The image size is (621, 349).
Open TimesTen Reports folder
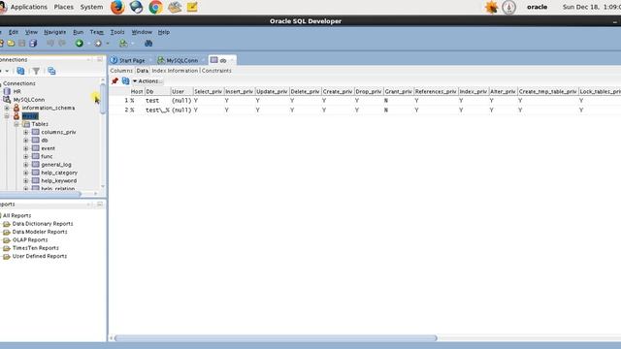tap(35, 248)
